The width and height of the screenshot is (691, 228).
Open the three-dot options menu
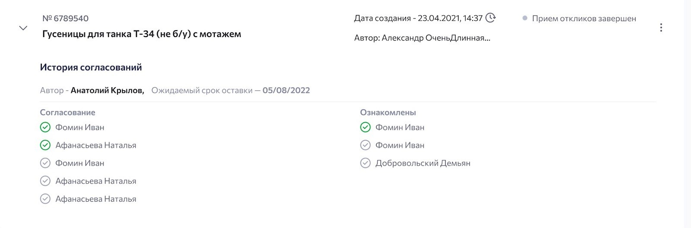tap(661, 28)
